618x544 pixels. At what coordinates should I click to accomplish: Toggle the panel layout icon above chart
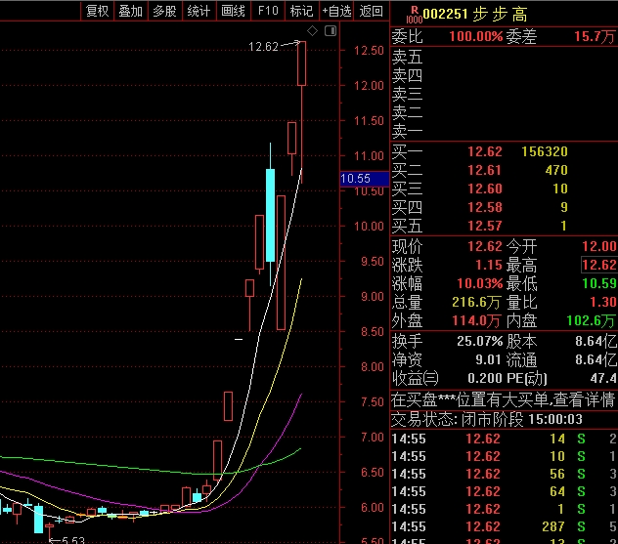331,30
